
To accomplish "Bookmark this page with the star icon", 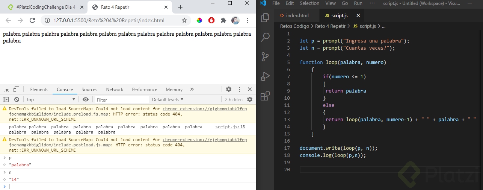I will pyautogui.click(x=184, y=20).
